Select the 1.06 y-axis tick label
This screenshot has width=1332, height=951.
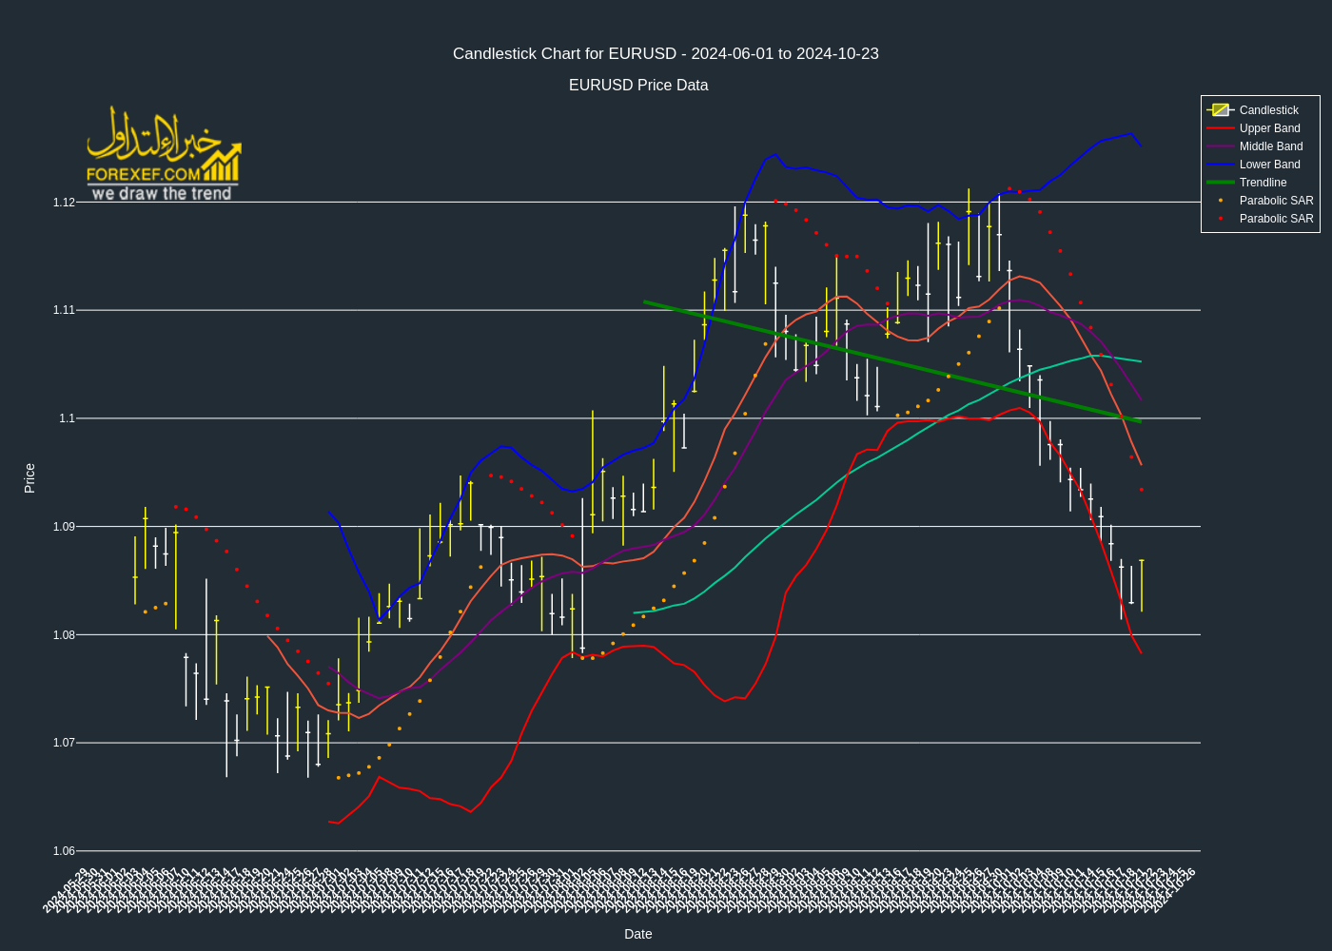[64, 851]
